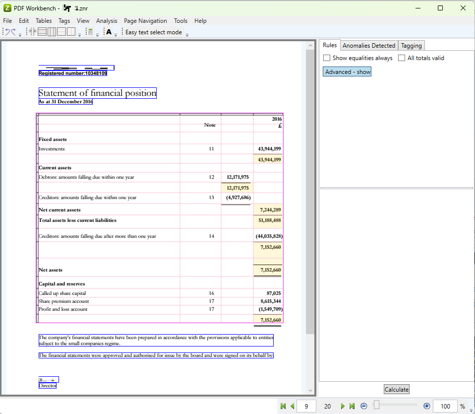Image resolution: width=475 pixels, height=414 pixels.
Task: Go to the first page
Action: pyautogui.click(x=283, y=406)
